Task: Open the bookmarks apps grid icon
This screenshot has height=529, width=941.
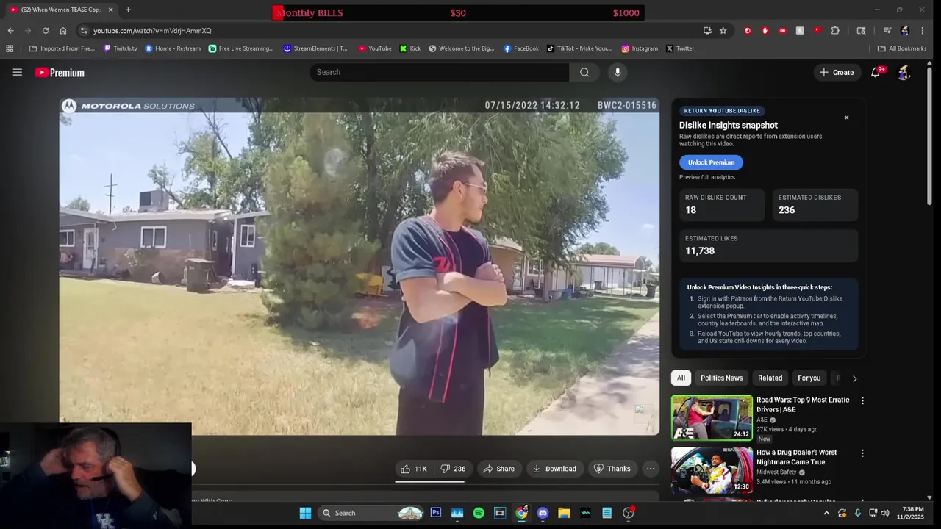Action: [10, 48]
